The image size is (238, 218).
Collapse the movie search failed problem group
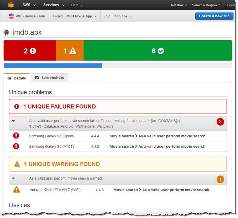coord(13,121)
